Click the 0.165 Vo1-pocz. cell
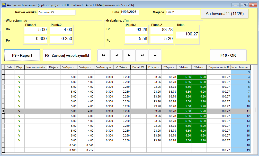This screenshot has width=259, height=156. [x=69, y=150]
